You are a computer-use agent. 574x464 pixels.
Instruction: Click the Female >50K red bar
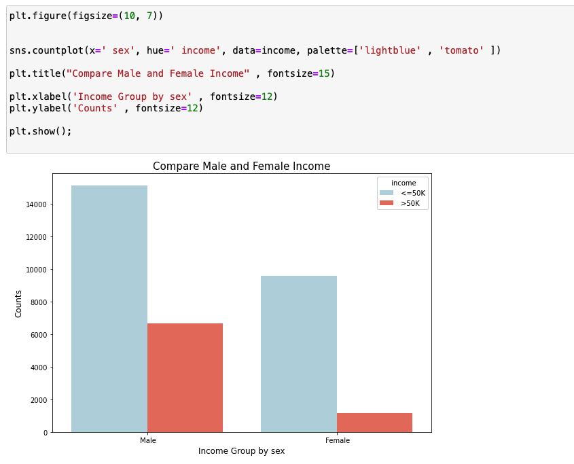pyautogui.click(x=374, y=423)
